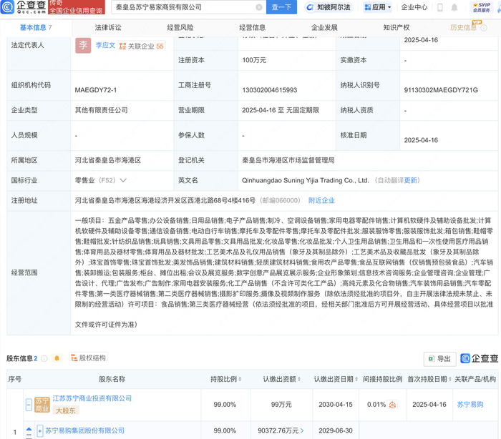The width and height of the screenshot is (501, 439).
Task: Click the SVIP member badge
Action: coord(481,7)
